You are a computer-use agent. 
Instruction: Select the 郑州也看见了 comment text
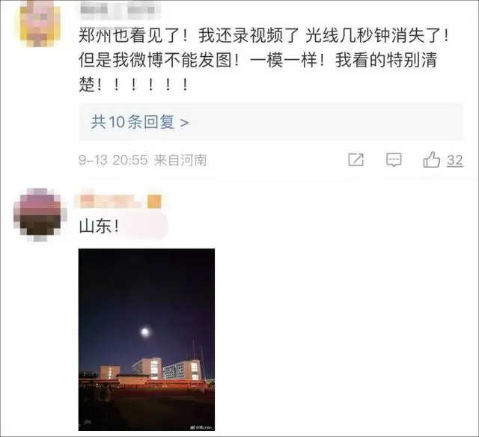pos(264,60)
